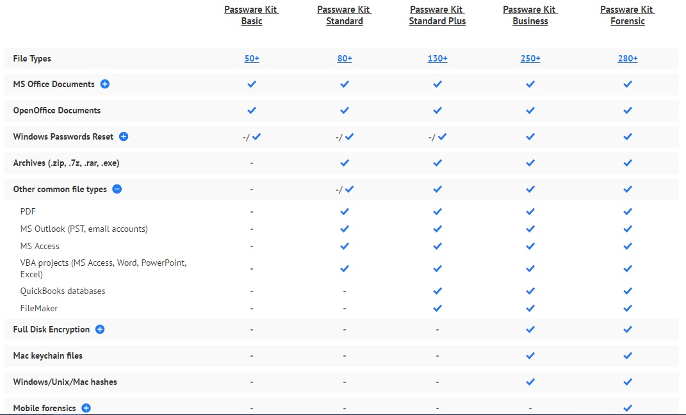Open Passware Kit Standard product link
The width and height of the screenshot is (686, 415).
[345, 15]
